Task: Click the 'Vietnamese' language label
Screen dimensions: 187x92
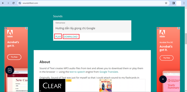Action: (x=60, y=23)
